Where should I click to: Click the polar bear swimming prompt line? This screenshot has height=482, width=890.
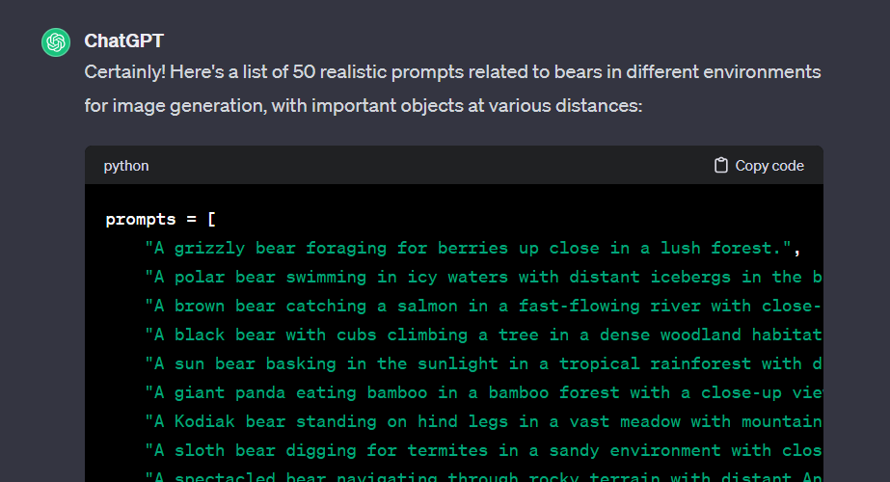pos(484,277)
